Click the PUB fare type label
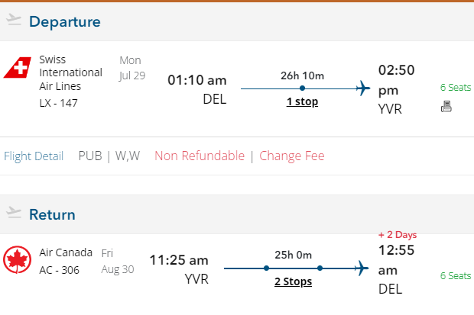 click(x=89, y=156)
